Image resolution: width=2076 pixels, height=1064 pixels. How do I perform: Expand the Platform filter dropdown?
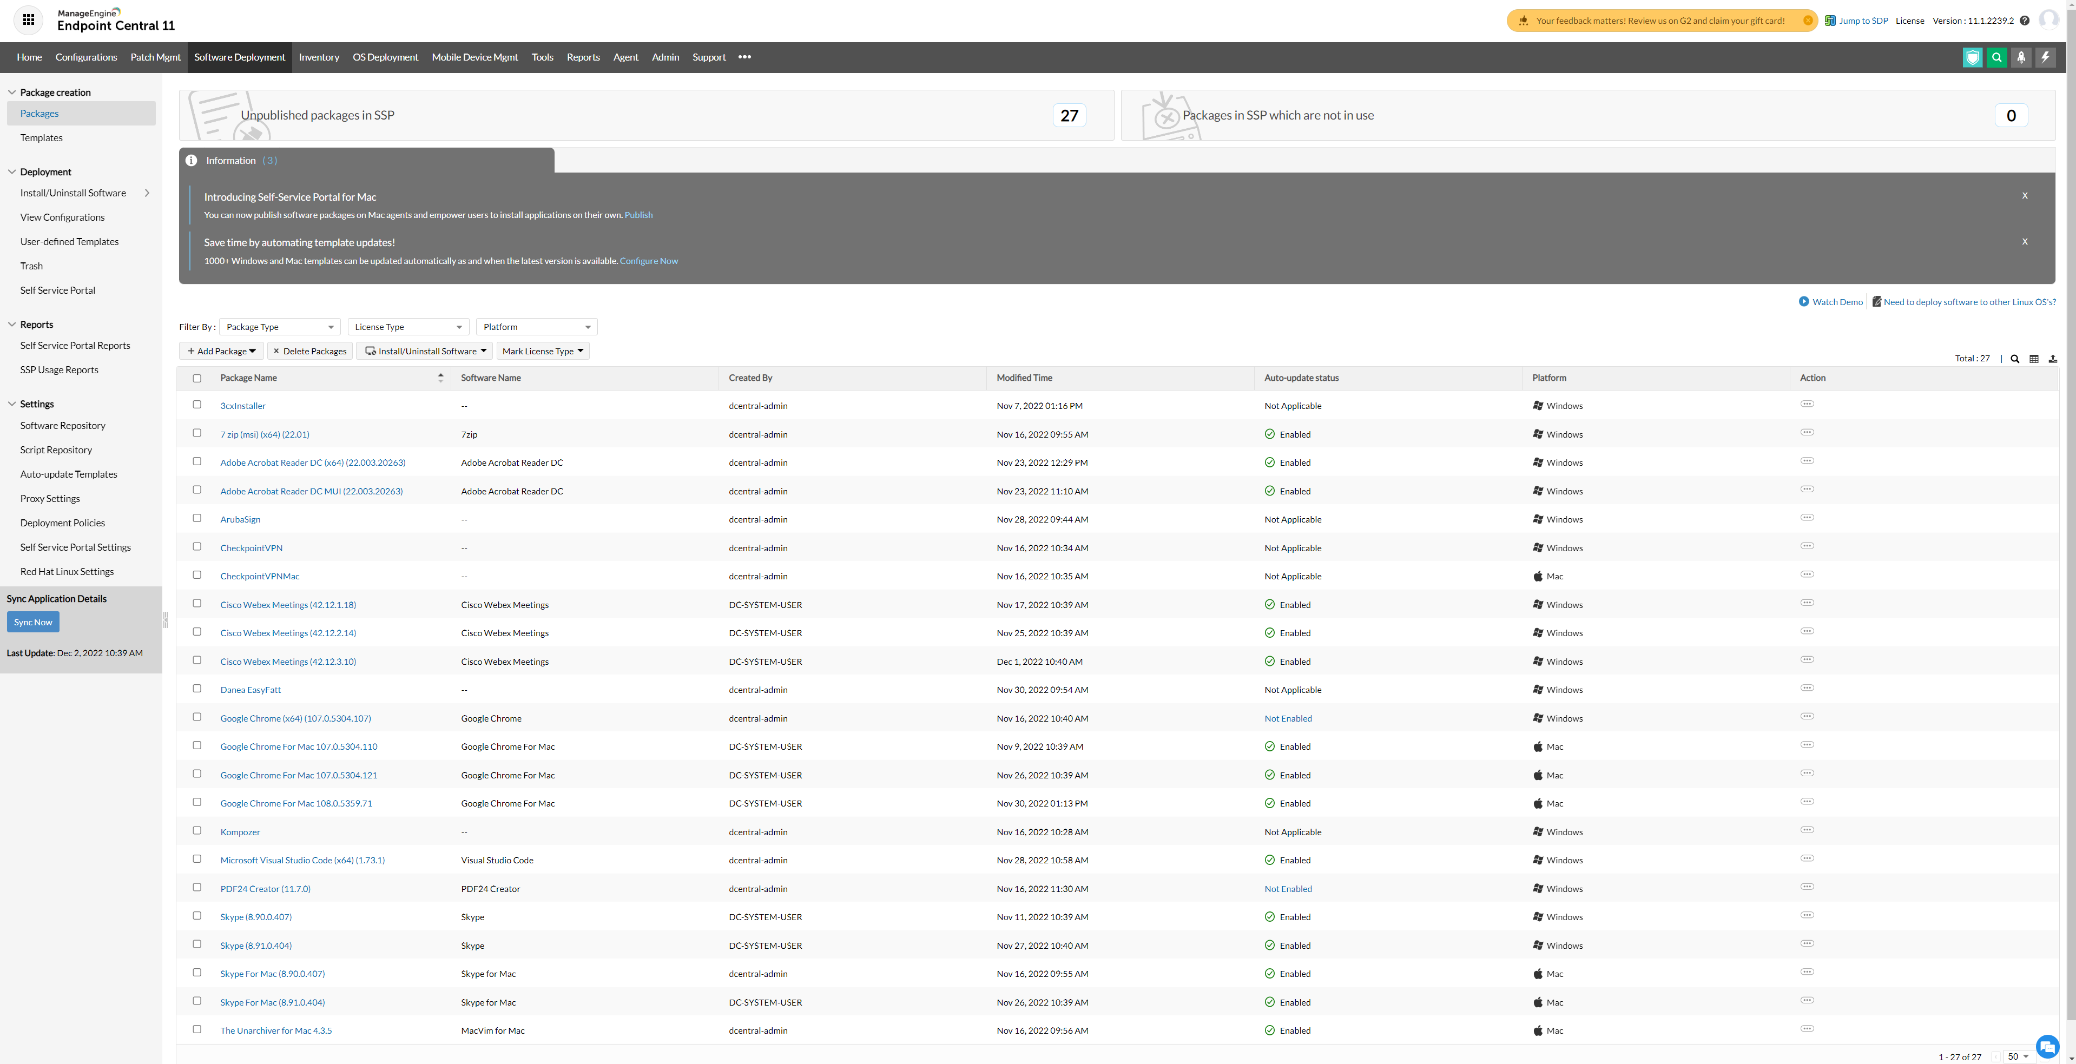tap(536, 327)
